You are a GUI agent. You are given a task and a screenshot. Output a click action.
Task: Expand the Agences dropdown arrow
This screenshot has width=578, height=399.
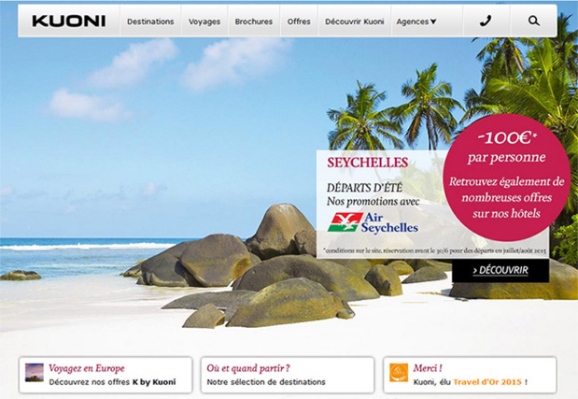tap(433, 21)
